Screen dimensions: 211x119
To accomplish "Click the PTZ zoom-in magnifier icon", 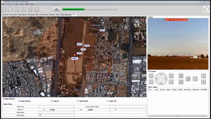I will click(x=151, y=76).
